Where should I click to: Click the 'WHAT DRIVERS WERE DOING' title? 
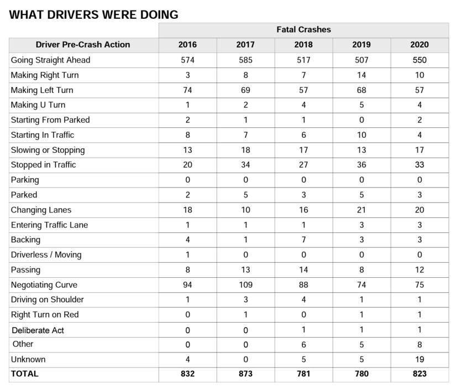93,15
